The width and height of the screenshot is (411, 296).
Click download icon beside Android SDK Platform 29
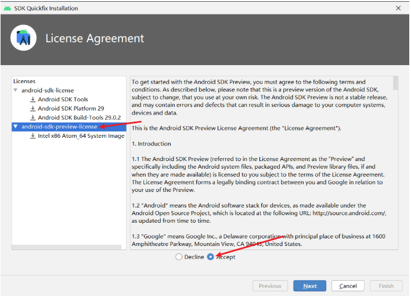[33, 109]
